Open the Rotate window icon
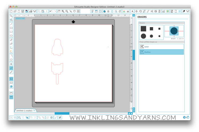This screenshot has width=199, height=132. point(140,11)
